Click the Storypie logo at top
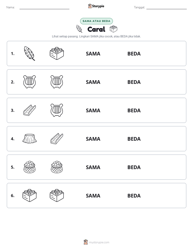Viewport: 193px width, 250px height. tap(96, 6)
